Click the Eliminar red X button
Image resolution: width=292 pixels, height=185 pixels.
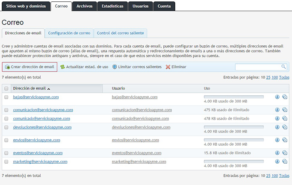(x=176, y=67)
